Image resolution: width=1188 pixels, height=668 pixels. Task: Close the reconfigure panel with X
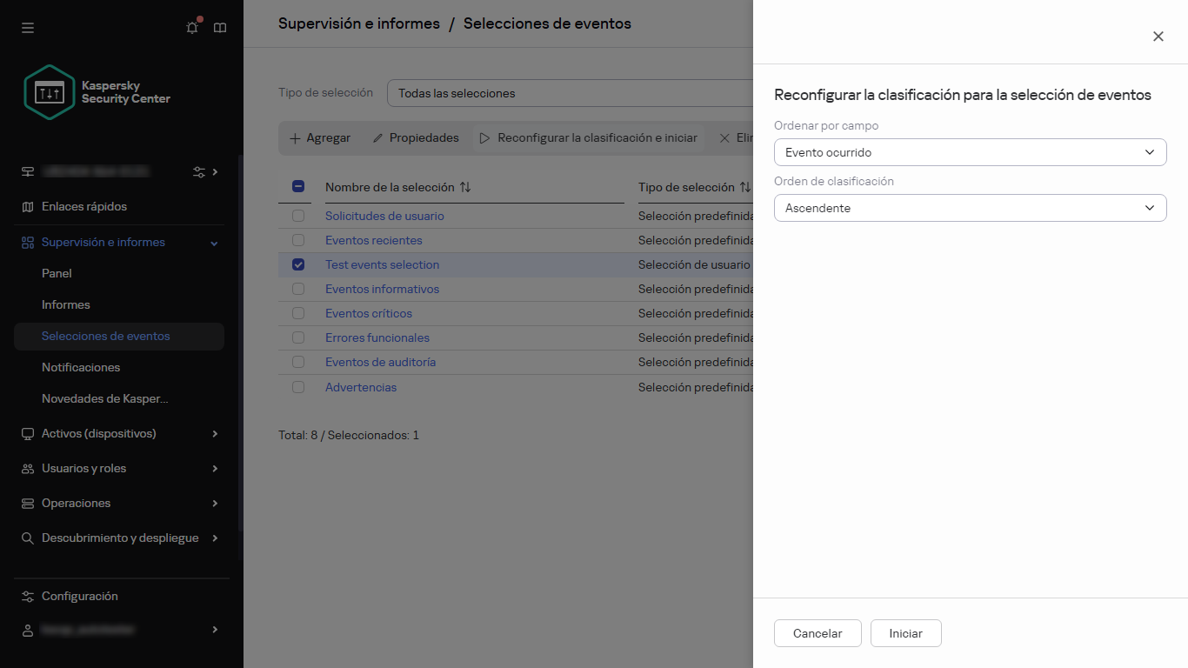1158,37
